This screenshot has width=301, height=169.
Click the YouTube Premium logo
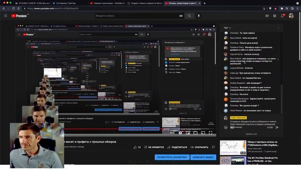19,16
